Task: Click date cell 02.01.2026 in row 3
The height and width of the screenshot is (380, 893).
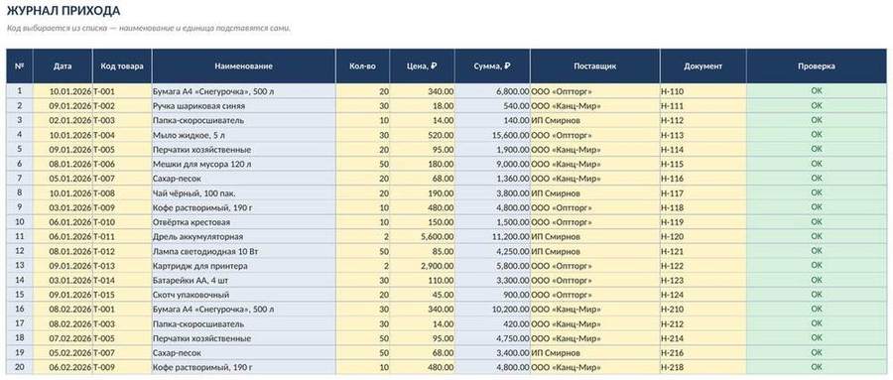Action: coord(63,120)
